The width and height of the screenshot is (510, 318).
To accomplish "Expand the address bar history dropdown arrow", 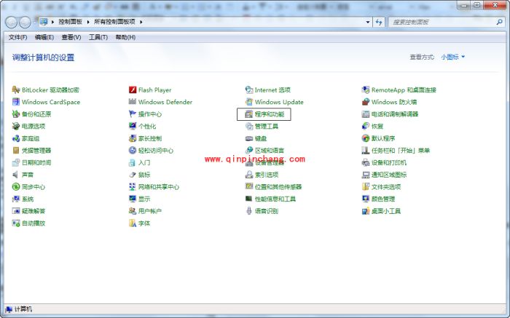I will (x=367, y=22).
